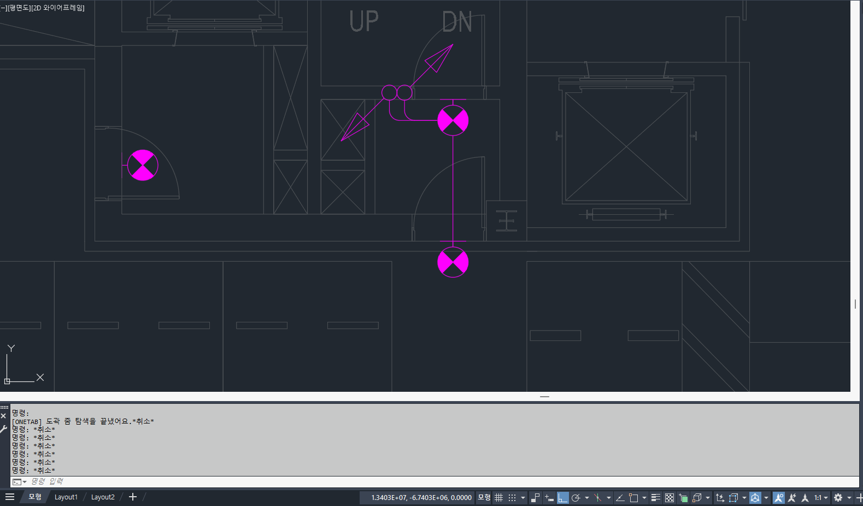
Task: Switch to the Layout1 tab
Action: (66, 497)
